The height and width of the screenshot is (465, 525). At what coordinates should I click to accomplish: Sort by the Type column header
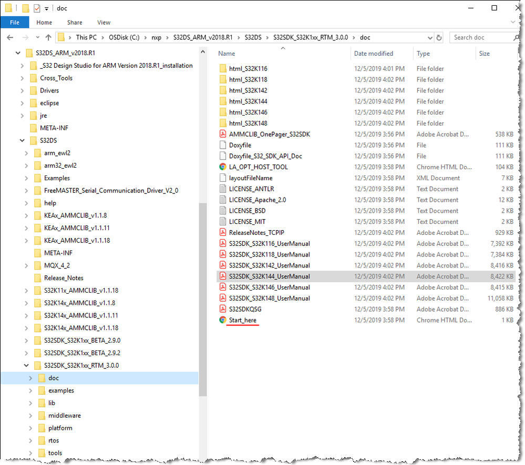pos(423,54)
